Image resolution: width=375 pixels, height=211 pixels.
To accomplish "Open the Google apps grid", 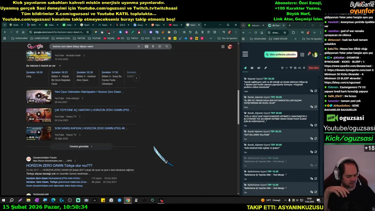I will tap(223, 47).
